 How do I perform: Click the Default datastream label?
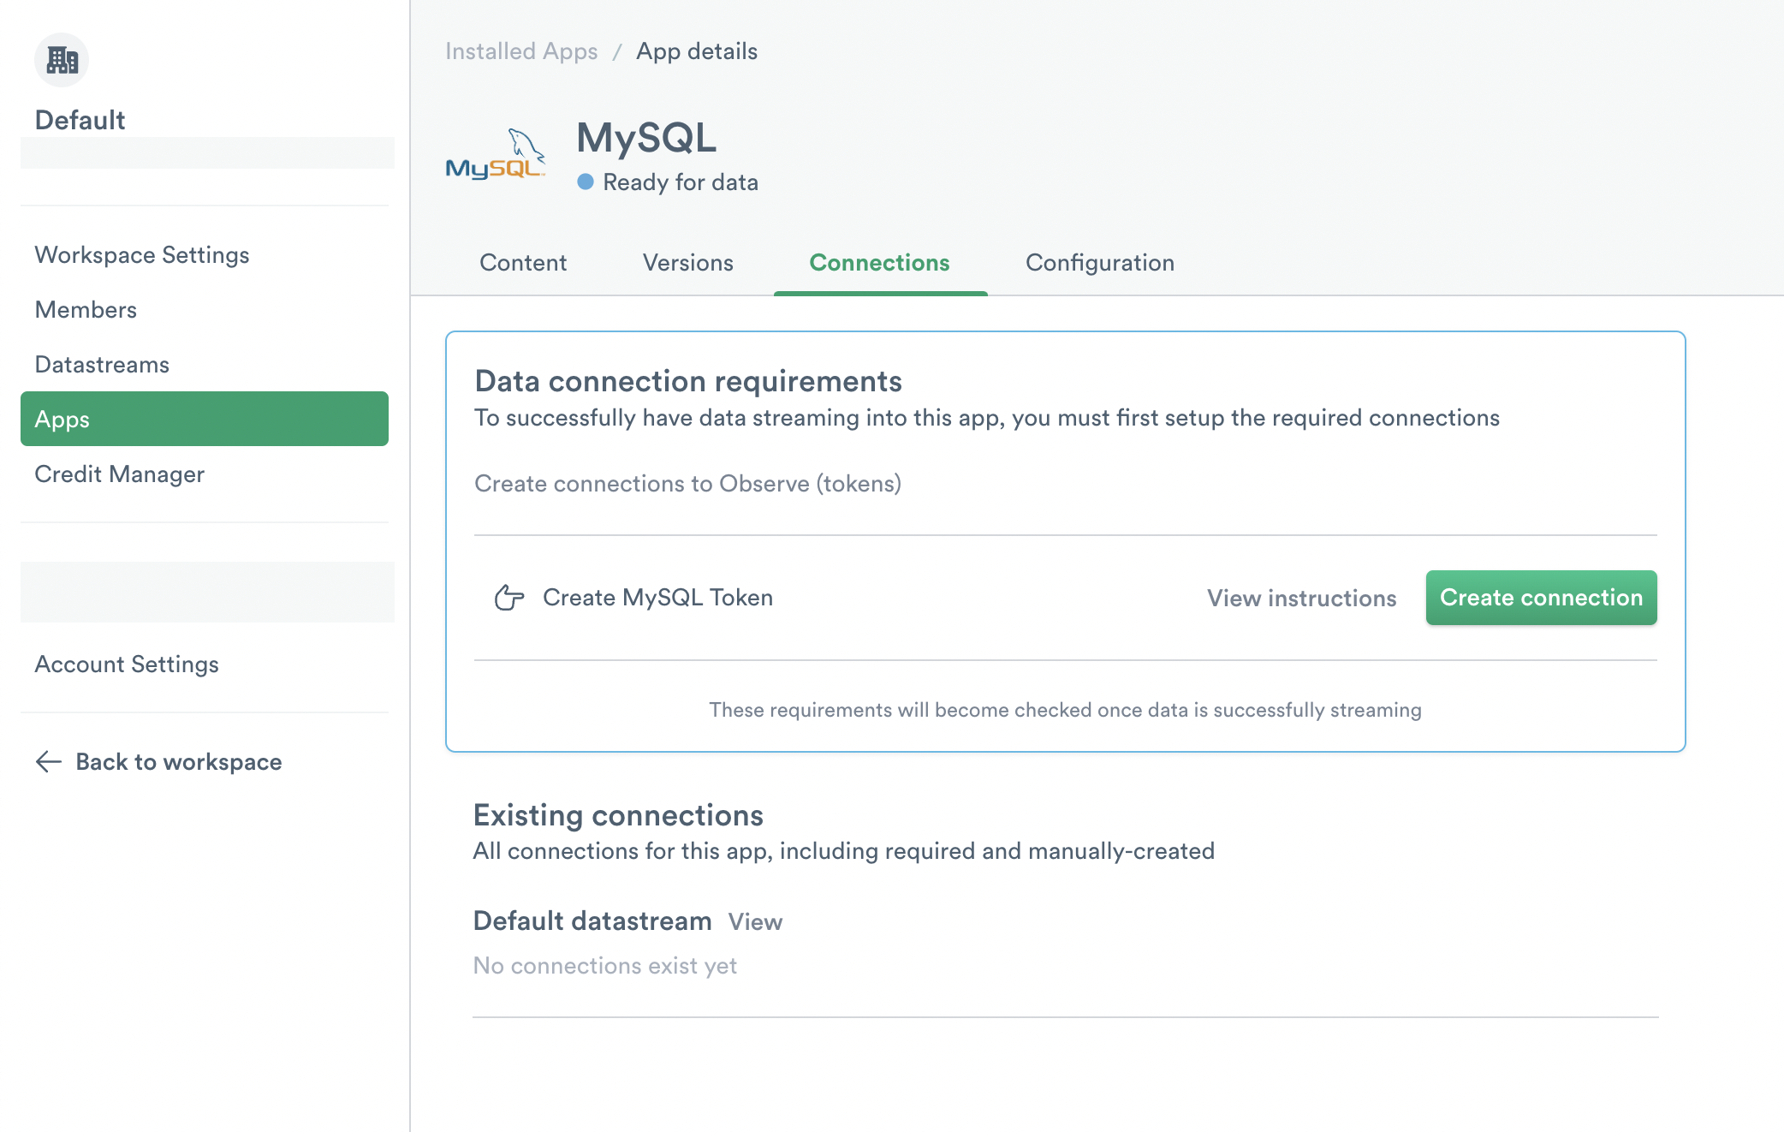(592, 921)
